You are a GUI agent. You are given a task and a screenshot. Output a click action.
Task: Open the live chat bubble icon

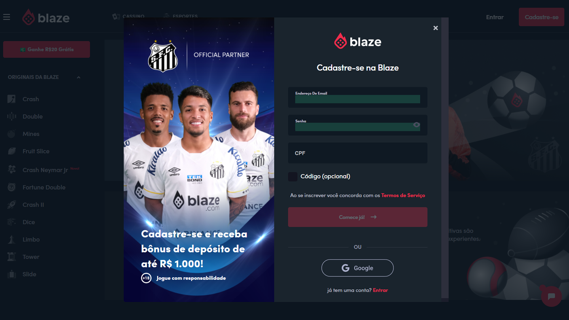[551, 296]
